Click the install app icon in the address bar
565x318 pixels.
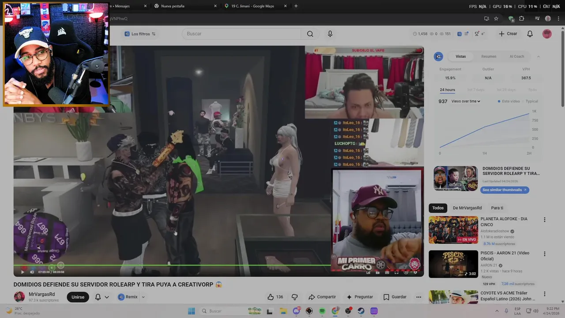[486, 19]
